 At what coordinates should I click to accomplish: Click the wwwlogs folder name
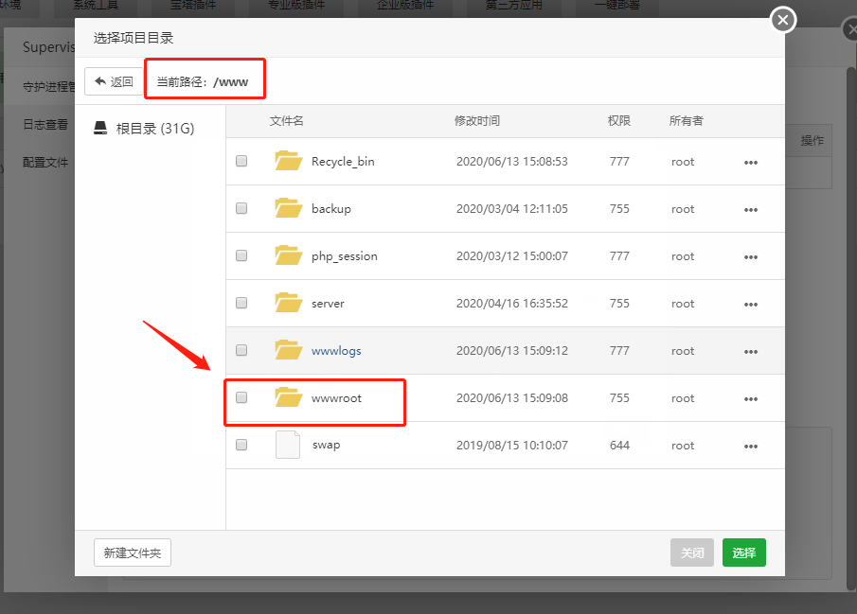pos(336,351)
